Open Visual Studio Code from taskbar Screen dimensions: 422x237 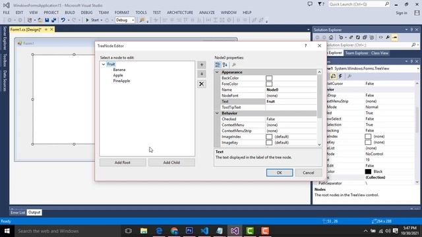point(204,231)
